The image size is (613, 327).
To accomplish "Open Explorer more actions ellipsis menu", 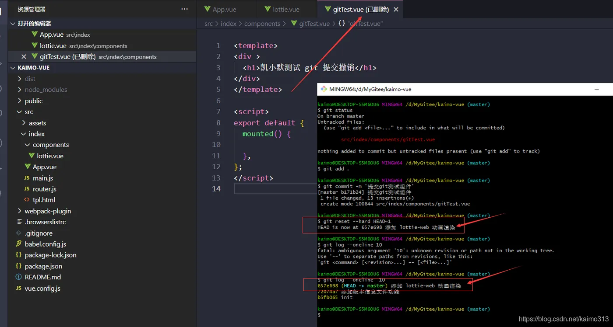I will pos(185,9).
